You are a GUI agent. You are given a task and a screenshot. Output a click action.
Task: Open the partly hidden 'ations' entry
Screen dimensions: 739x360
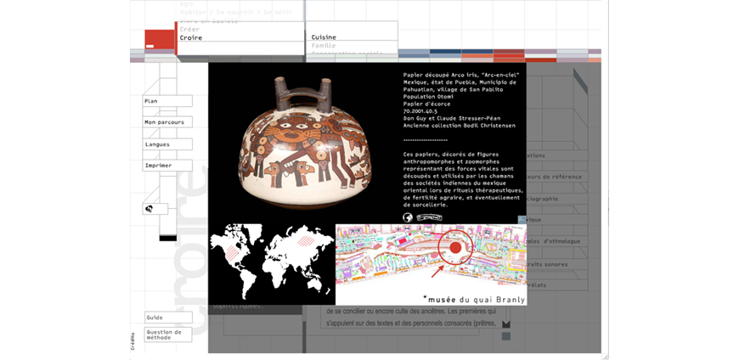pyautogui.click(x=557, y=155)
